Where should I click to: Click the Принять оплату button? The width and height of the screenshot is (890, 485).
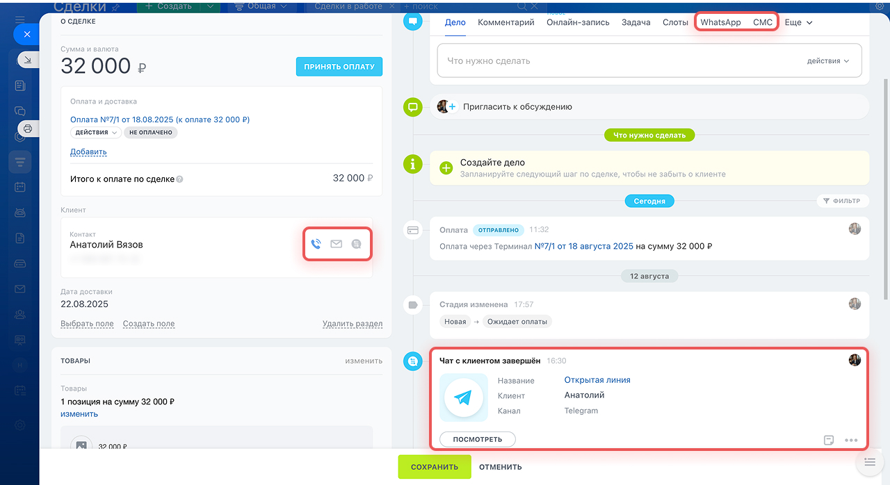tap(339, 67)
